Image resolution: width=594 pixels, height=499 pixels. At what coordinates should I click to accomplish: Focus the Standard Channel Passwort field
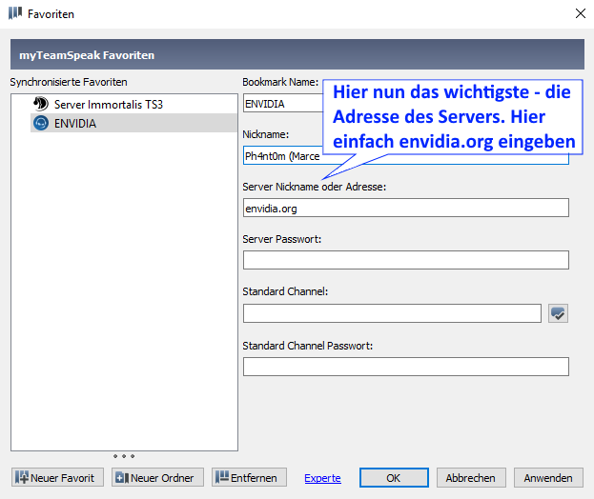click(405, 367)
